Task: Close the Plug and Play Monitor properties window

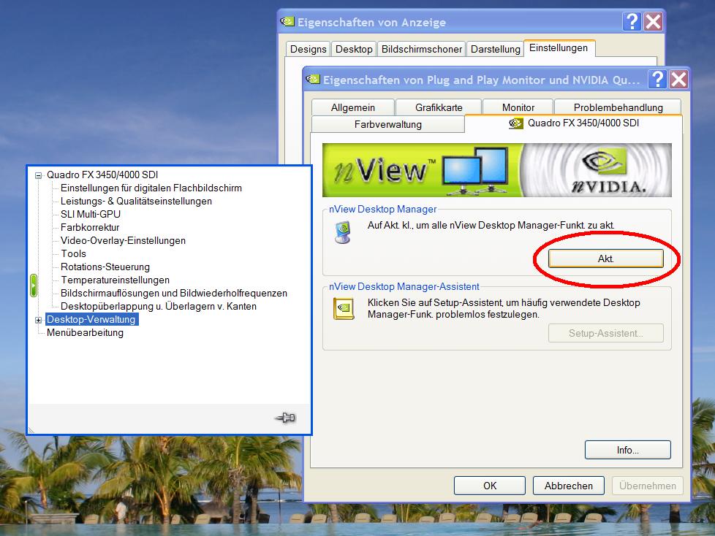Action: pyautogui.click(x=678, y=80)
